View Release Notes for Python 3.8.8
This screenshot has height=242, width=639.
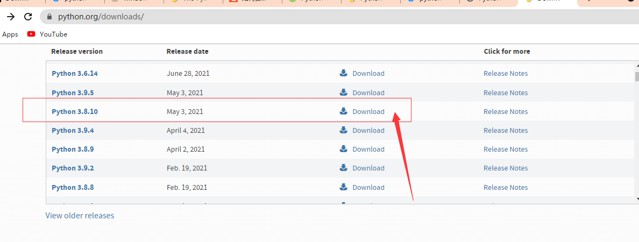coord(505,187)
